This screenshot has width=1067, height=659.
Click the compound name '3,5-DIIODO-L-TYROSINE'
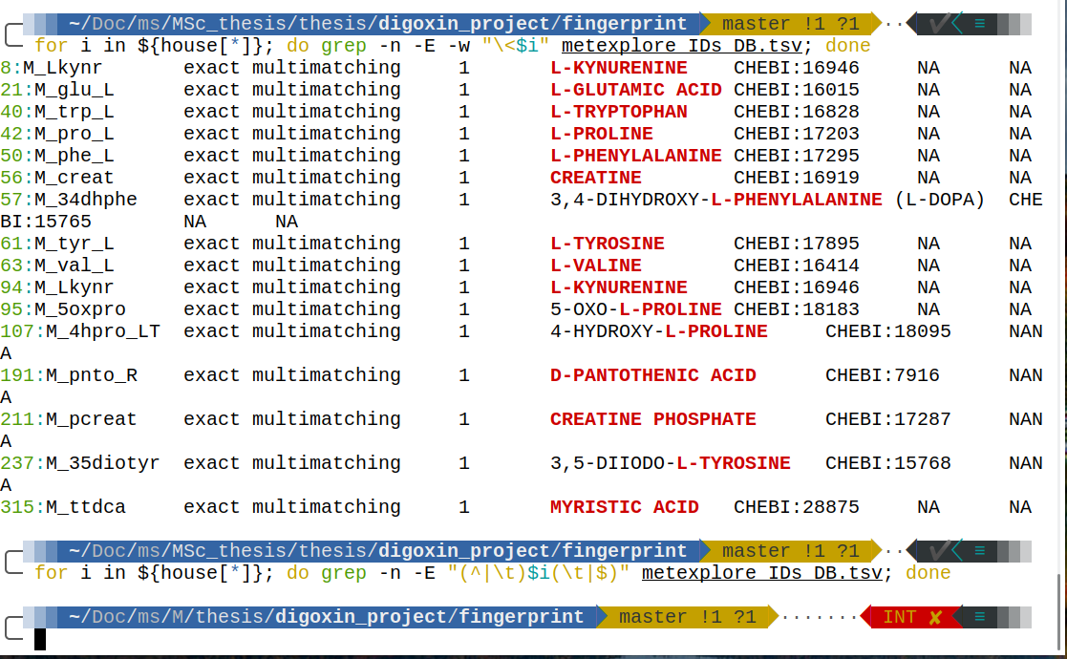point(671,463)
